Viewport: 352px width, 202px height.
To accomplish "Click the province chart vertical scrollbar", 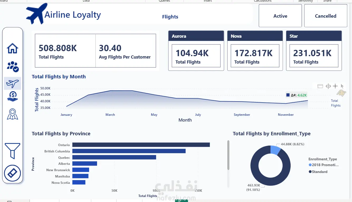I will (228, 155).
